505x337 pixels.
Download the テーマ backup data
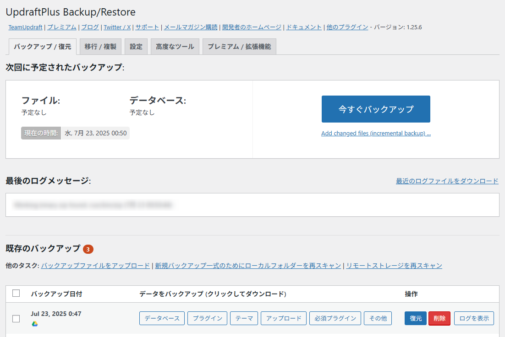tap(244, 318)
